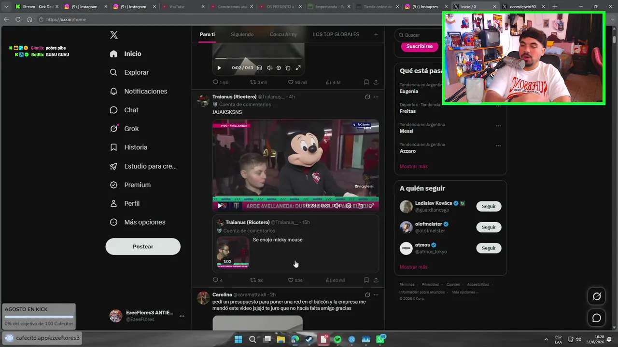Play the top video at 0:02

coord(219,68)
